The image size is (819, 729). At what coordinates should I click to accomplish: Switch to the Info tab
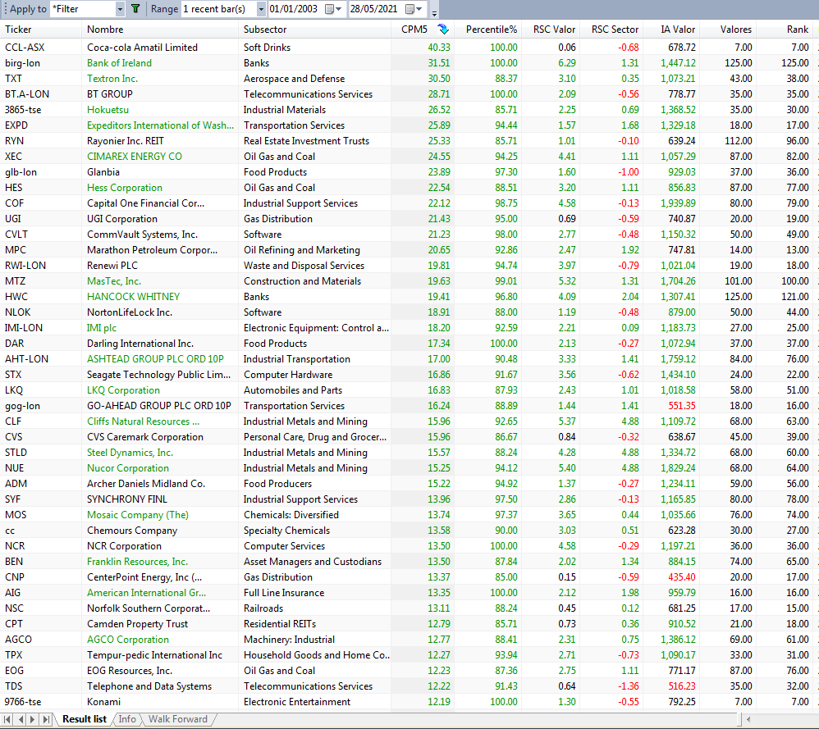point(127,719)
